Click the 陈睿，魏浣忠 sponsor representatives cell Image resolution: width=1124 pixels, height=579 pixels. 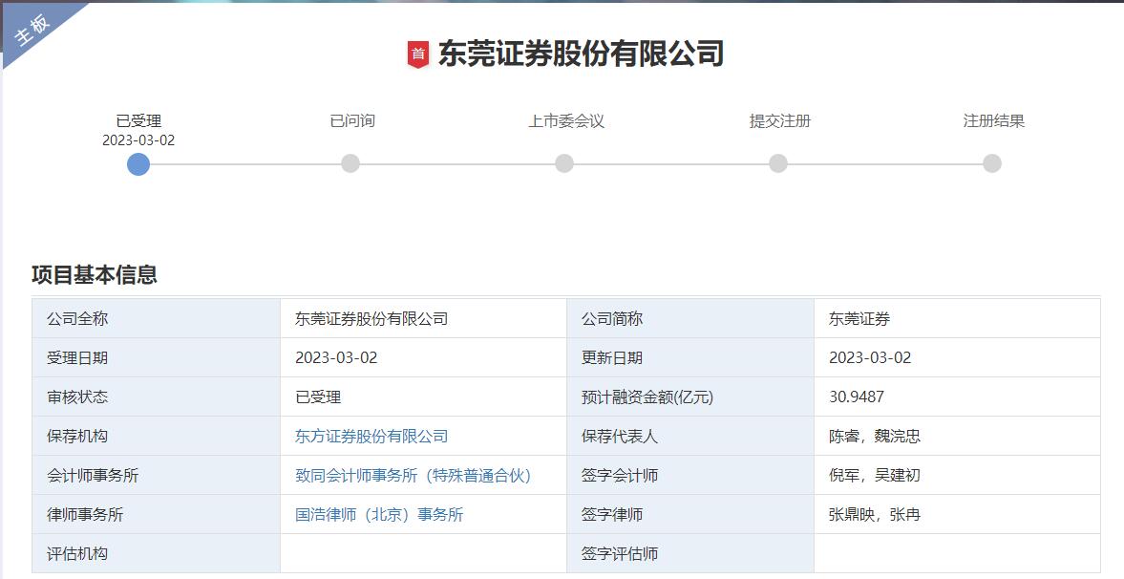(x=875, y=437)
